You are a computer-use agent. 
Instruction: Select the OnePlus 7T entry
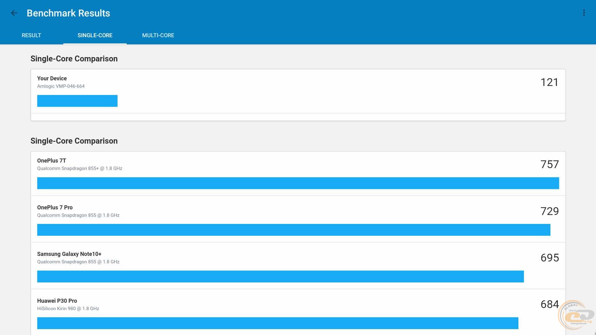(52, 161)
